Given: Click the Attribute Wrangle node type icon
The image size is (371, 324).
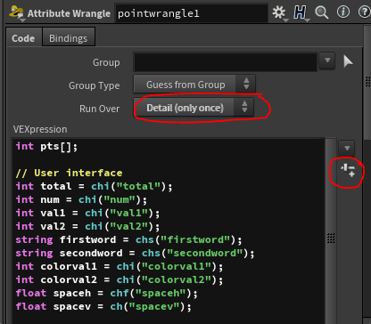Looking at the screenshot, I should (x=17, y=13).
